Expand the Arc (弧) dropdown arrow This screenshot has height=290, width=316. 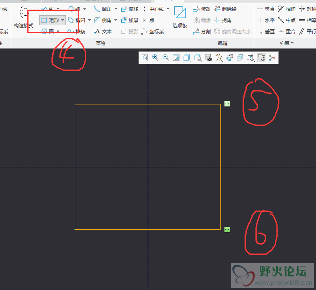pyautogui.click(x=84, y=9)
